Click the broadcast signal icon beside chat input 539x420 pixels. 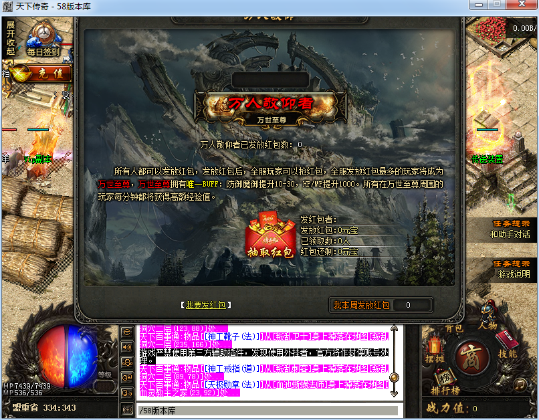(128, 409)
